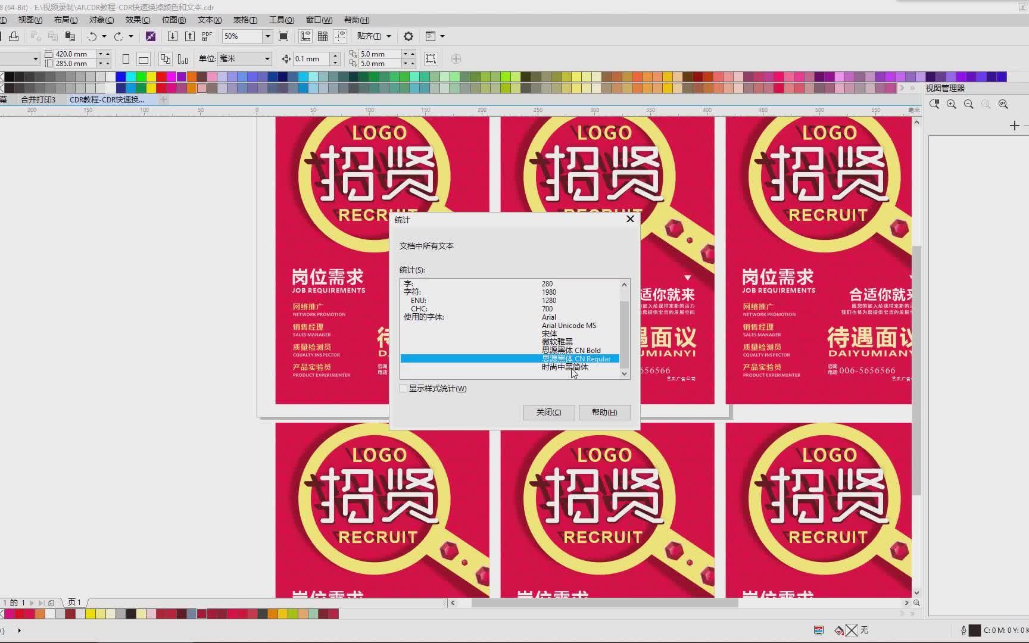Switch to the 合并打印3 document tab
1029x643 pixels.
[38, 99]
